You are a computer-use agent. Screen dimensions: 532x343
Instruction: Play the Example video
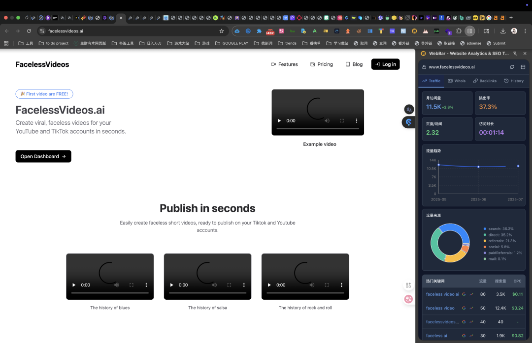tap(279, 121)
